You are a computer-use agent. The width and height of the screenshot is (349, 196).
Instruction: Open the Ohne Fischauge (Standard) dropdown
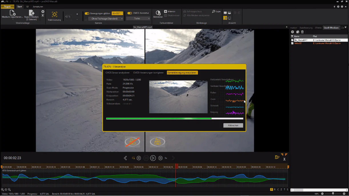(106, 19)
